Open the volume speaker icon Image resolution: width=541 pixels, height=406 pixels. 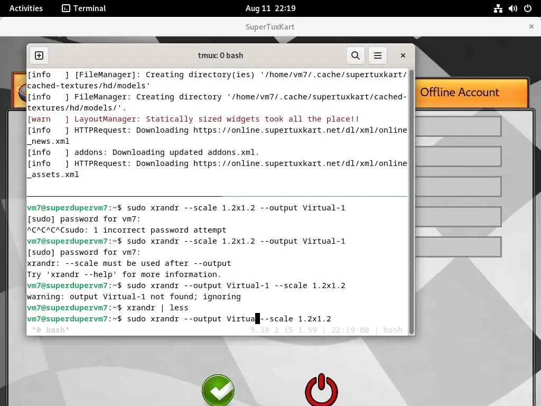click(x=512, y=8)
